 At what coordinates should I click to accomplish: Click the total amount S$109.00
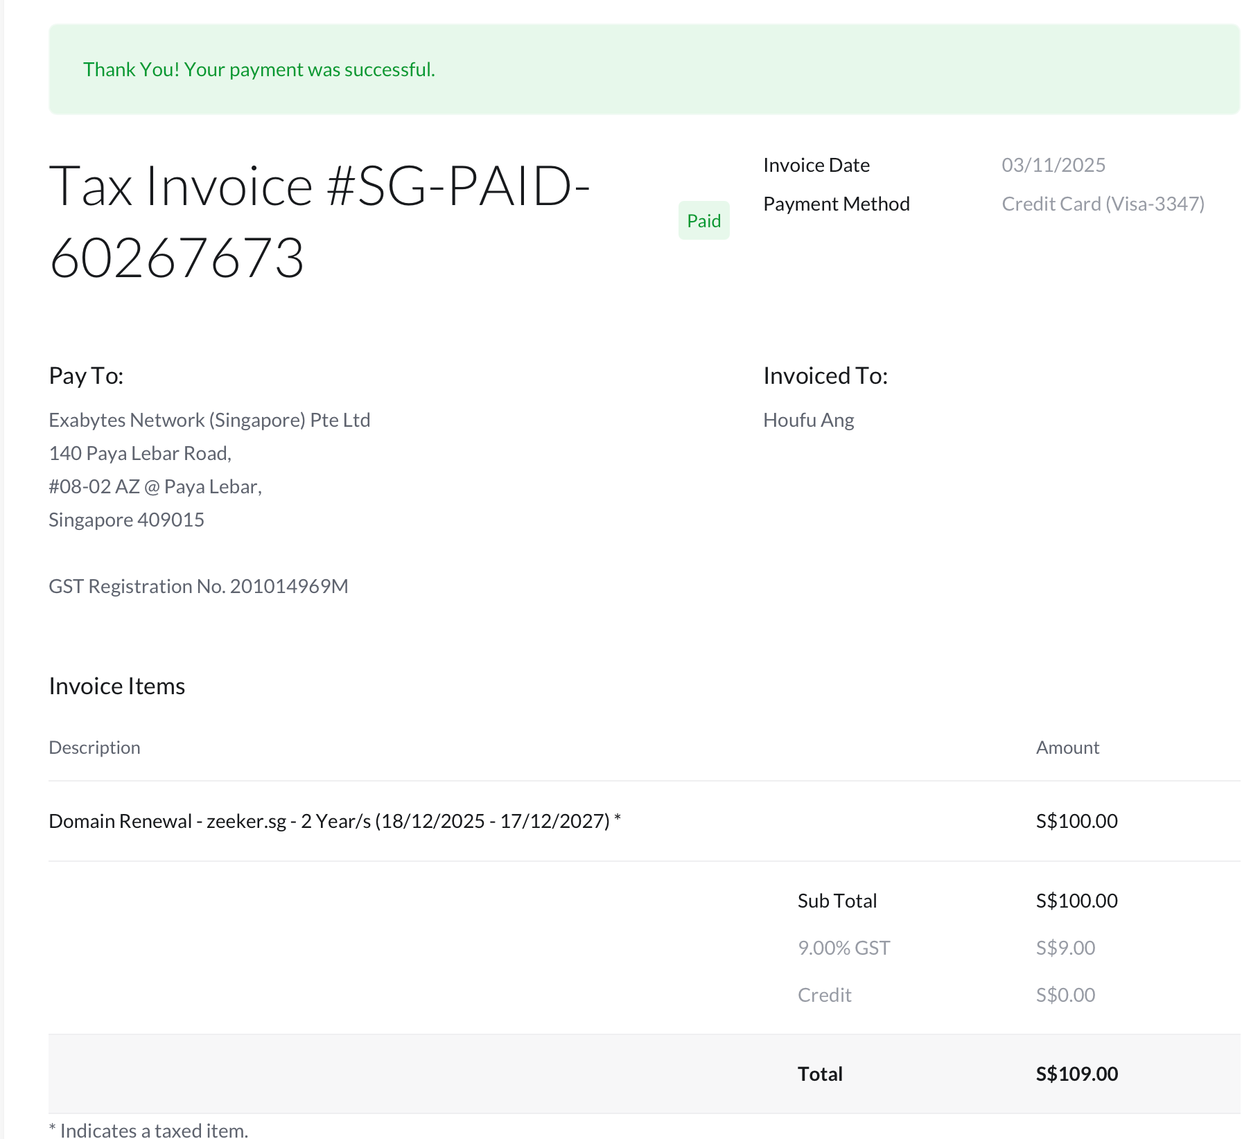(x=1076, y=1074)
